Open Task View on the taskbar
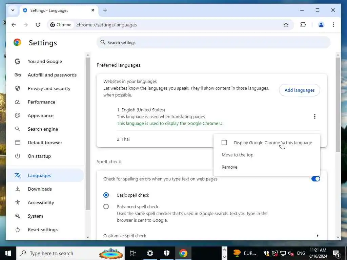 133,253
